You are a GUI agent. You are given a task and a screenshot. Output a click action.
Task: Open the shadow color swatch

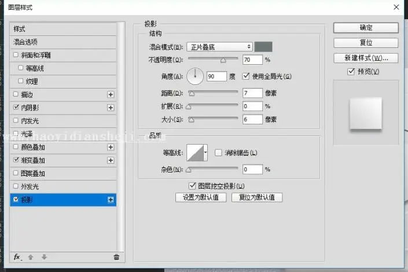[x=263, y=47]
